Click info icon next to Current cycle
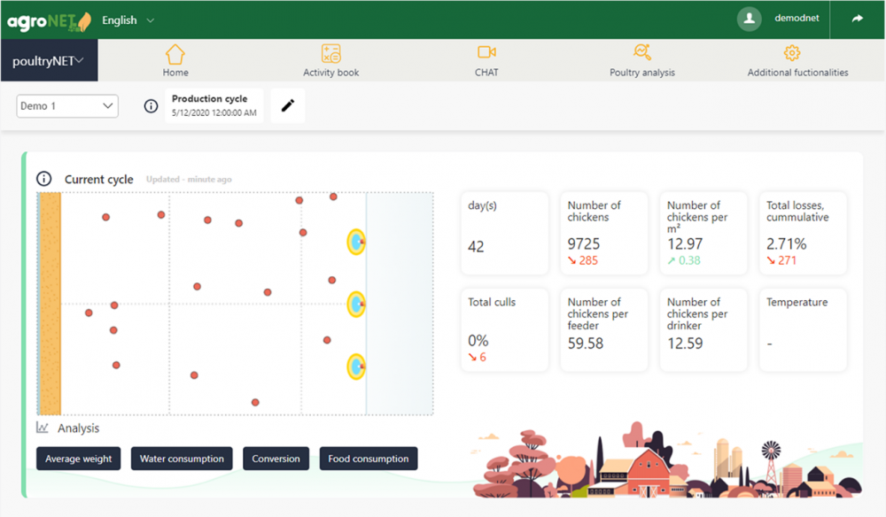The height and width of the screenshot is (517, 886). coord(44,179)
